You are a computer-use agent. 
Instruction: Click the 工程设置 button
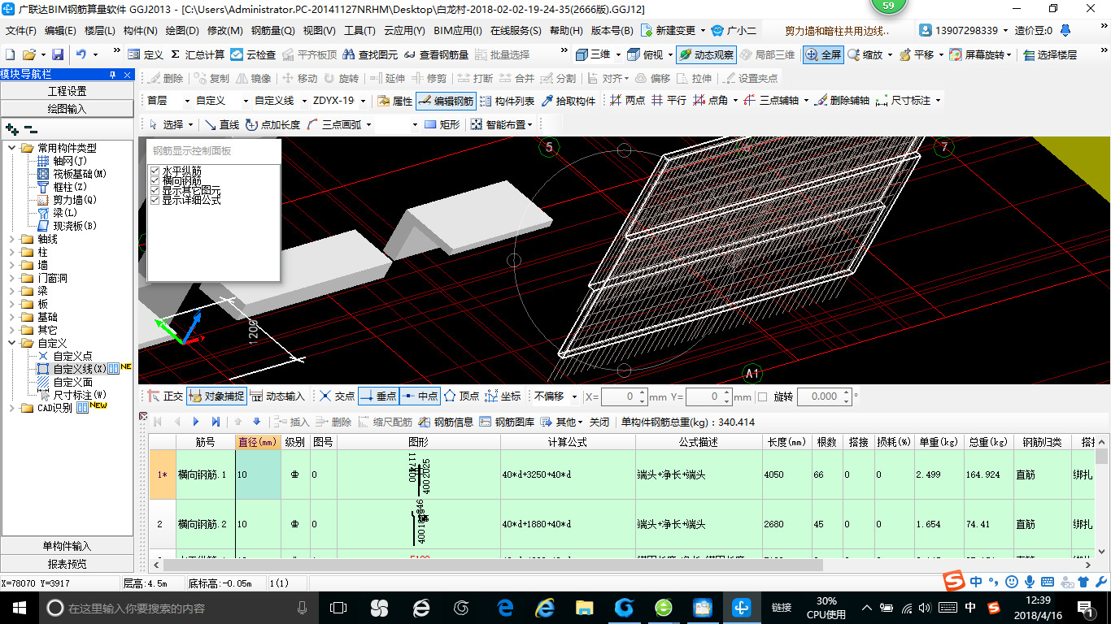(67, 91)
